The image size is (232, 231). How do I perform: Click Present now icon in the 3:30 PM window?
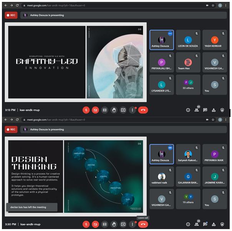pos(123,224)
